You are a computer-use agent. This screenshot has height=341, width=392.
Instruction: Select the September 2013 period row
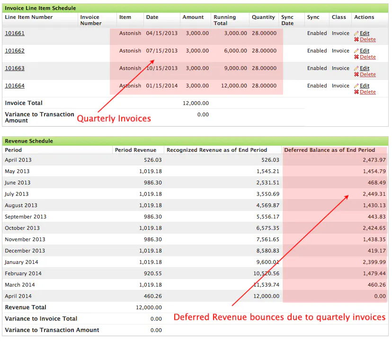coord(195,217)
